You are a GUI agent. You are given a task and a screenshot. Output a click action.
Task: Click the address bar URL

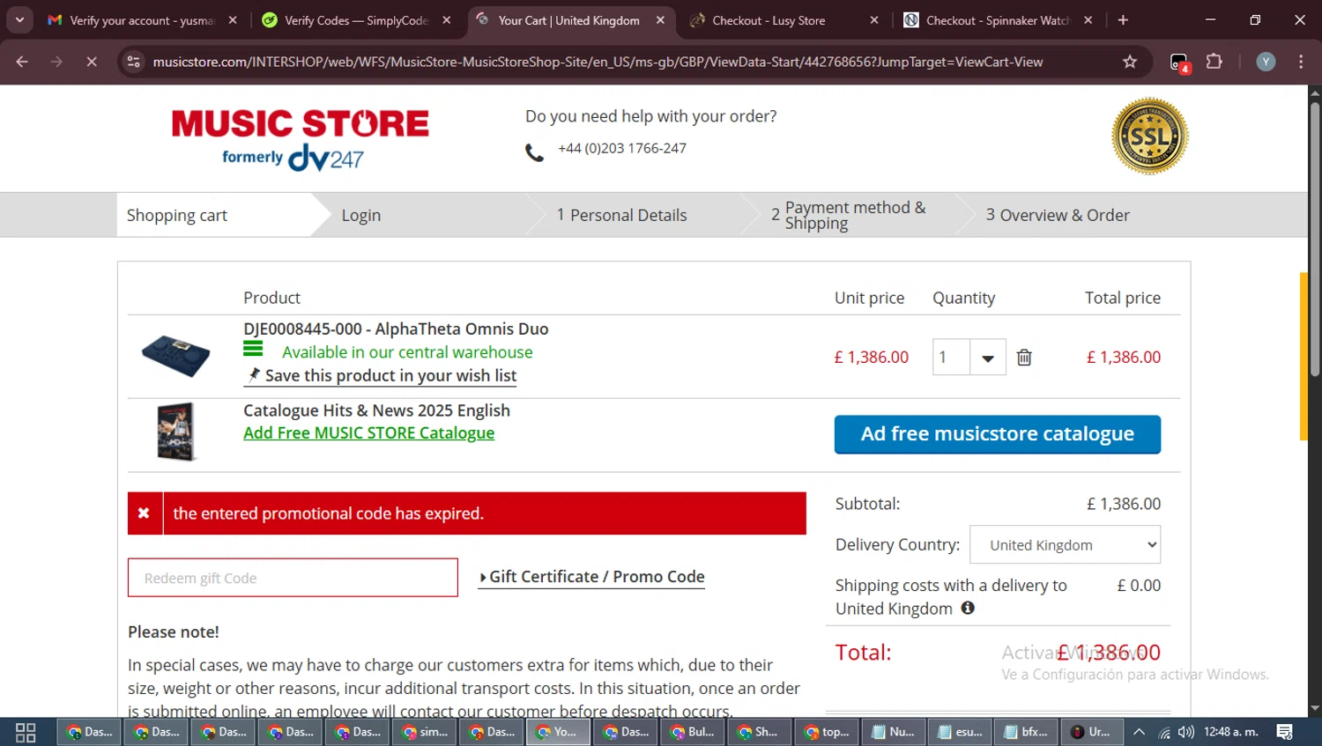coord(598,62)
